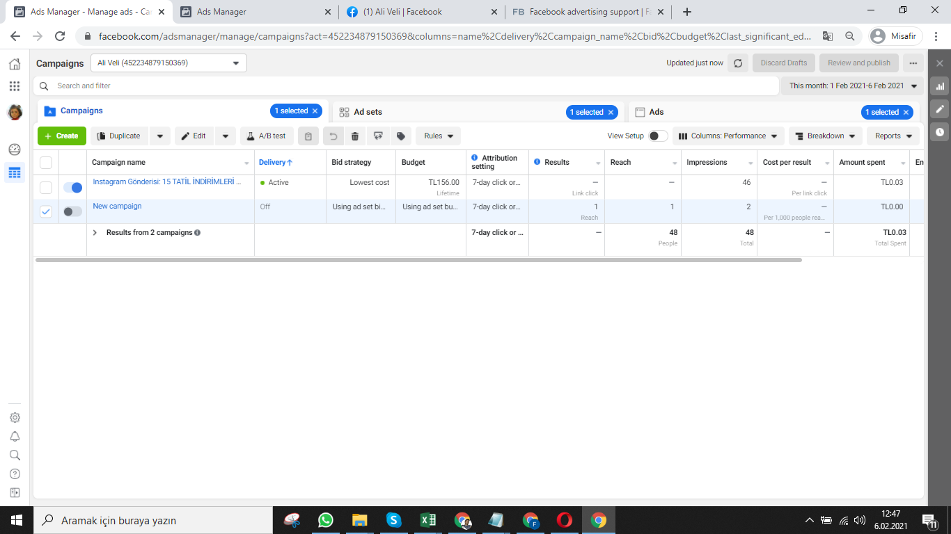
Task: Open the Reports dropdown
Action: tap(893, 136)
